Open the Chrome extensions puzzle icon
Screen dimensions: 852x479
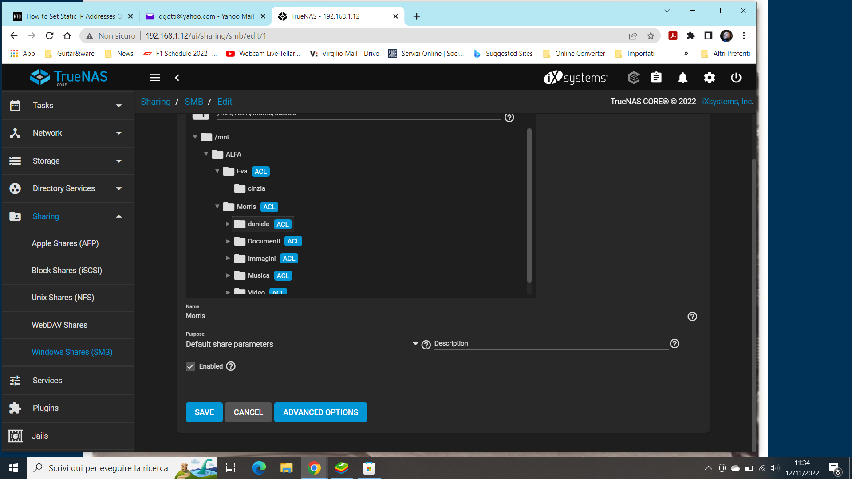click(690, 36)
